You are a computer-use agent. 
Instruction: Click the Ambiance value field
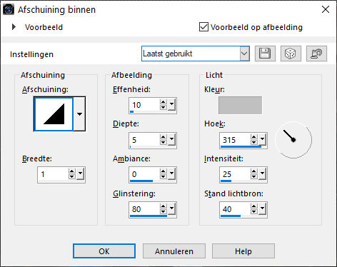click(x=144, y=174)
